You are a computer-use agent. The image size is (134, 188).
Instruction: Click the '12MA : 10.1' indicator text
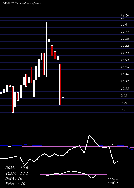click(17, 173)
